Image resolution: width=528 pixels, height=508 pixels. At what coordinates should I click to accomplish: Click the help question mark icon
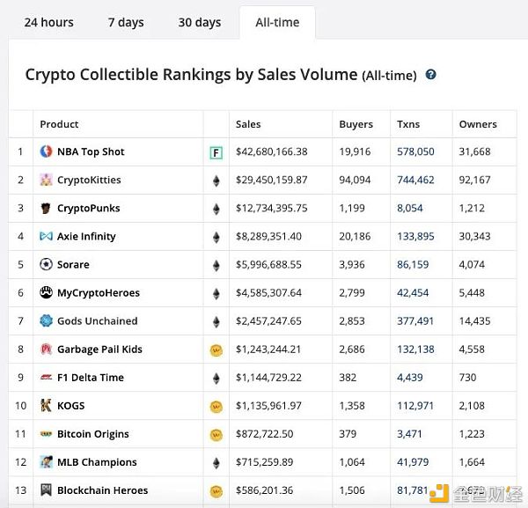click(430, 75)
